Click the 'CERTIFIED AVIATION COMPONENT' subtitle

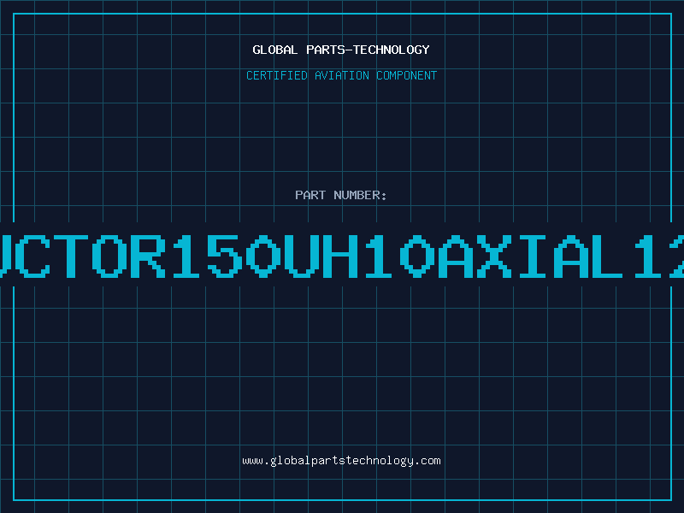(341, 75)
